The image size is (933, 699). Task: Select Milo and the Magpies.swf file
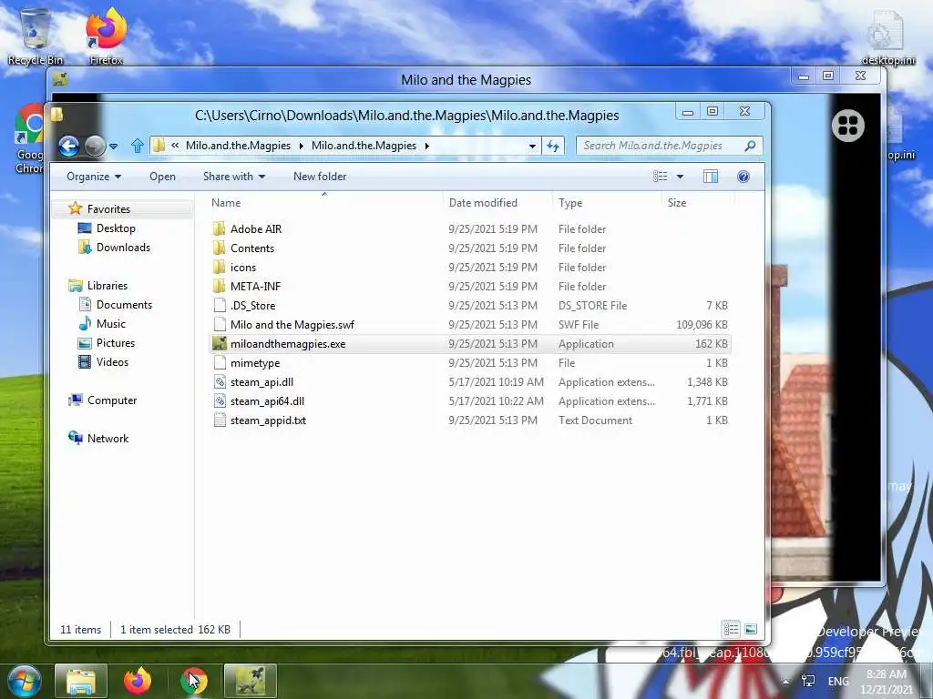(292, 325)
